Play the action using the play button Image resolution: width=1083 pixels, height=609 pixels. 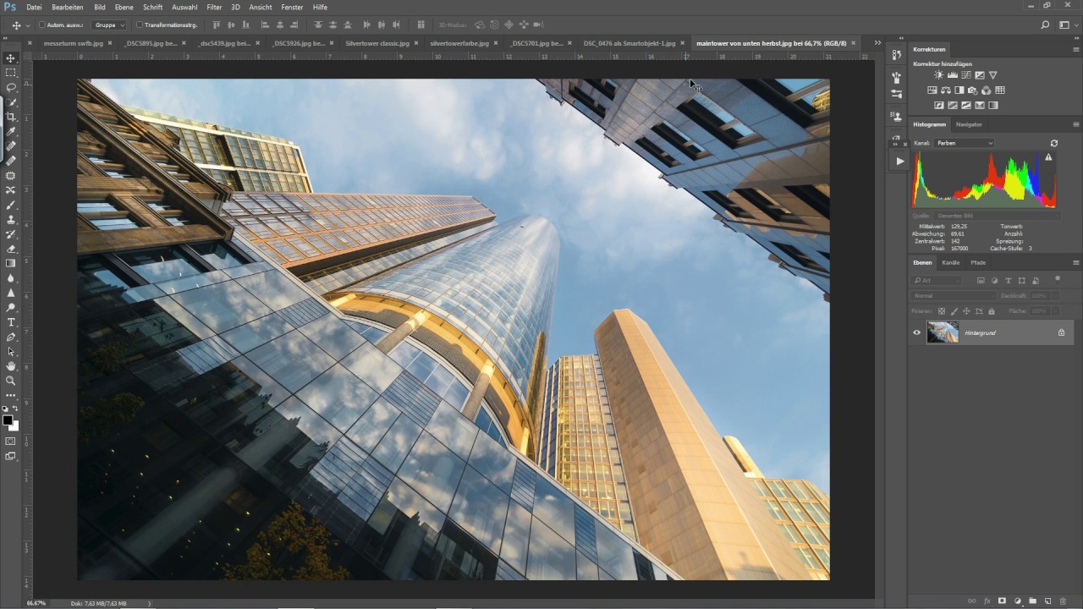899,161
